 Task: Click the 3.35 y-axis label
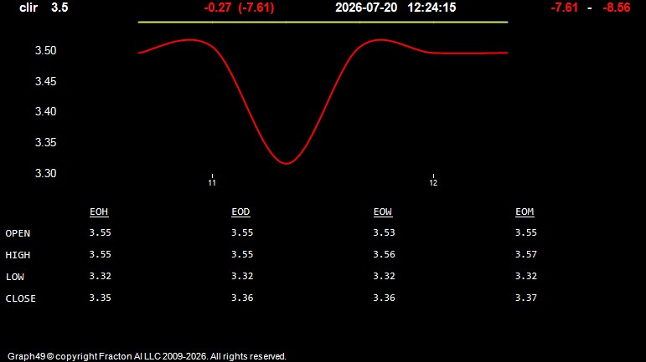click(46, 142)
